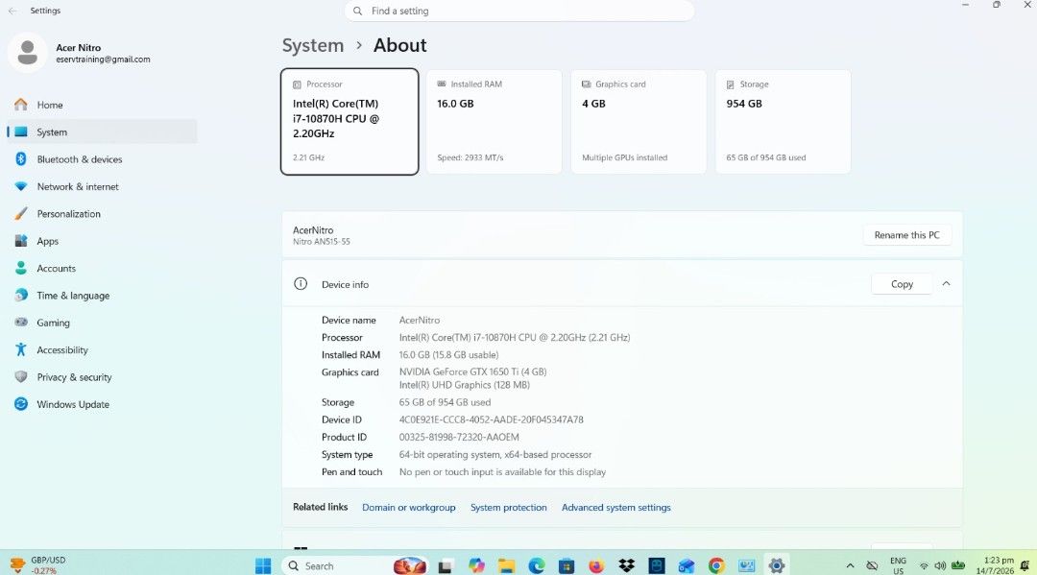Click the Acer Nitro account avatar
The height and width of the screenshot is (575, 1037).
coord(28,52)
